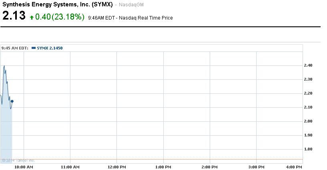Click the 1.80 price axis label
The width and height of the screenshot is (327, 170).
pyautogui.click(x=308, y=149)
